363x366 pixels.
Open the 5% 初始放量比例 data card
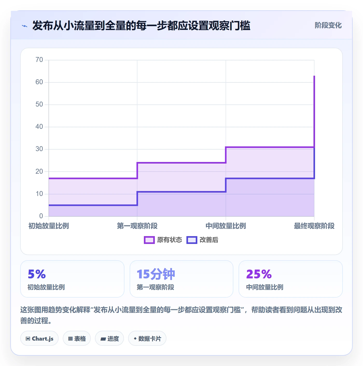tap(72, 279)
